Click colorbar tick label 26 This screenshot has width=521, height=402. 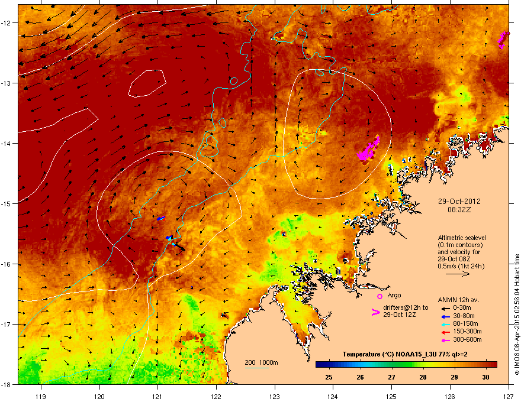pyautogui.click(x=360, y=377)
